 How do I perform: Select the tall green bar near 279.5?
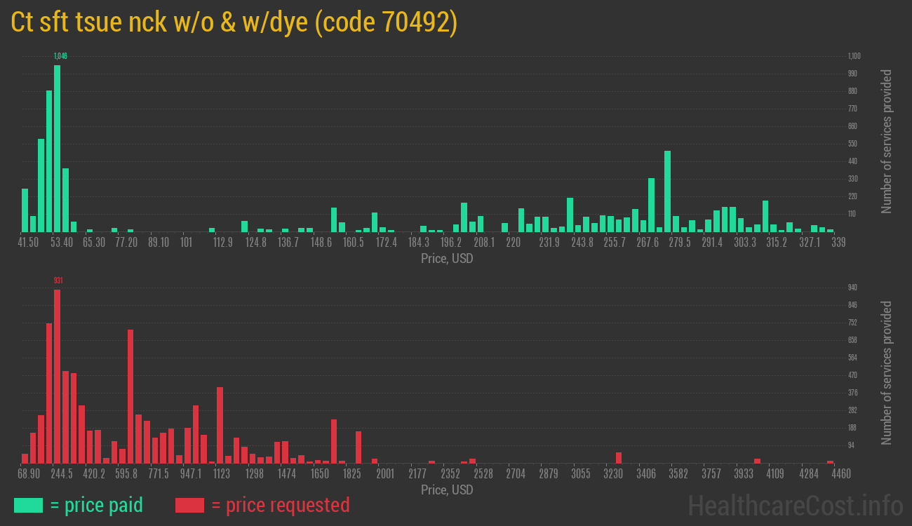667,191
